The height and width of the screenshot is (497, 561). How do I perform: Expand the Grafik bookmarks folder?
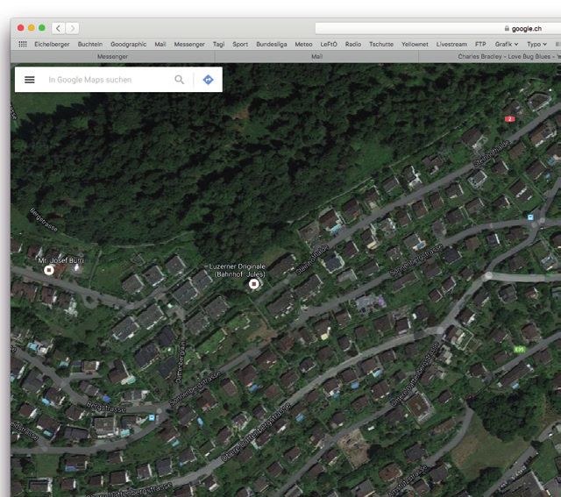pyautogui.click(x=506, y=44)
